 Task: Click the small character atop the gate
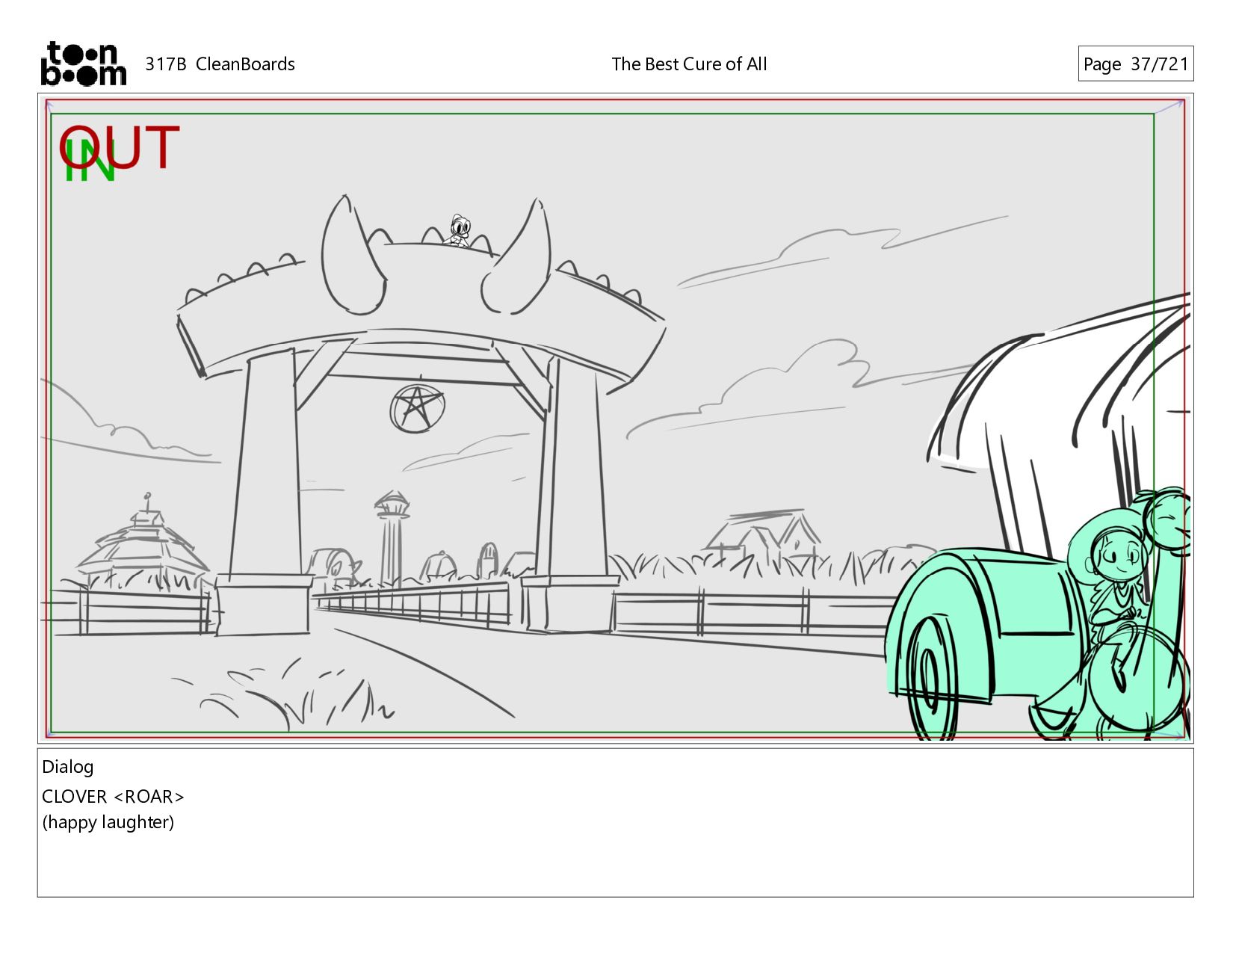tap(459, 231)
